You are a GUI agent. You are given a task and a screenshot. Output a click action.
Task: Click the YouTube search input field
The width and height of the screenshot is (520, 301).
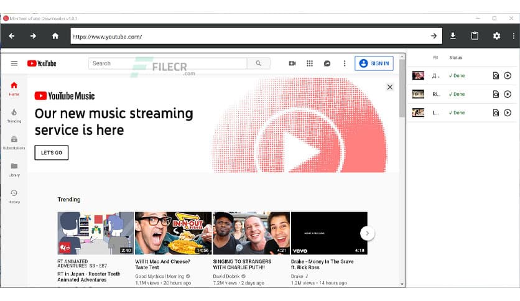point(168,63)
